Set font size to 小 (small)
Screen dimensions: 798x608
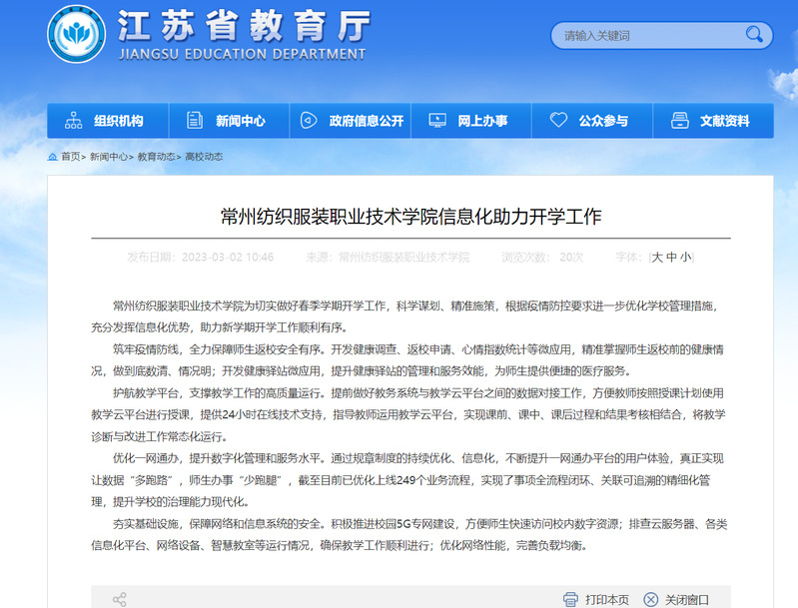click(686, 257)
